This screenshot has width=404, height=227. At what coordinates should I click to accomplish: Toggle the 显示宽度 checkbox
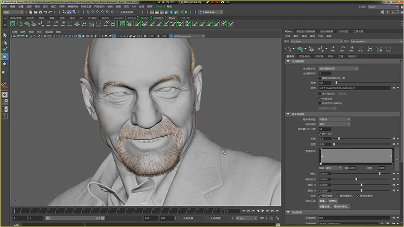(320, 196)
